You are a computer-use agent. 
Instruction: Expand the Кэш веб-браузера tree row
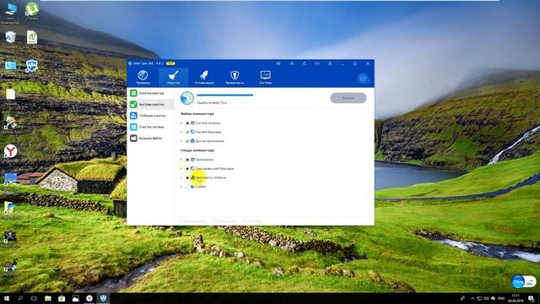(181, 132)
